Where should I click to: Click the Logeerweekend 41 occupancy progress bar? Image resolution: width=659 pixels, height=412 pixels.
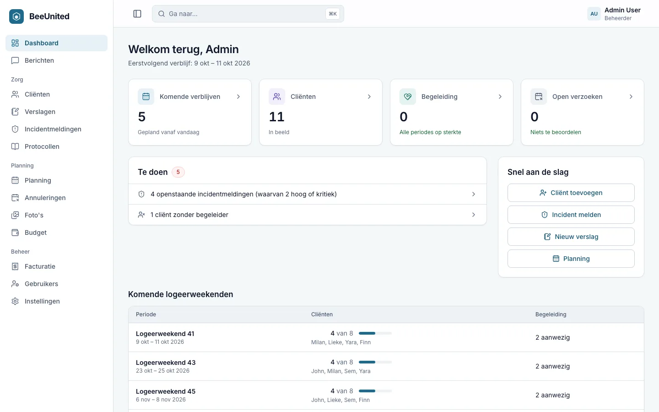375,333
